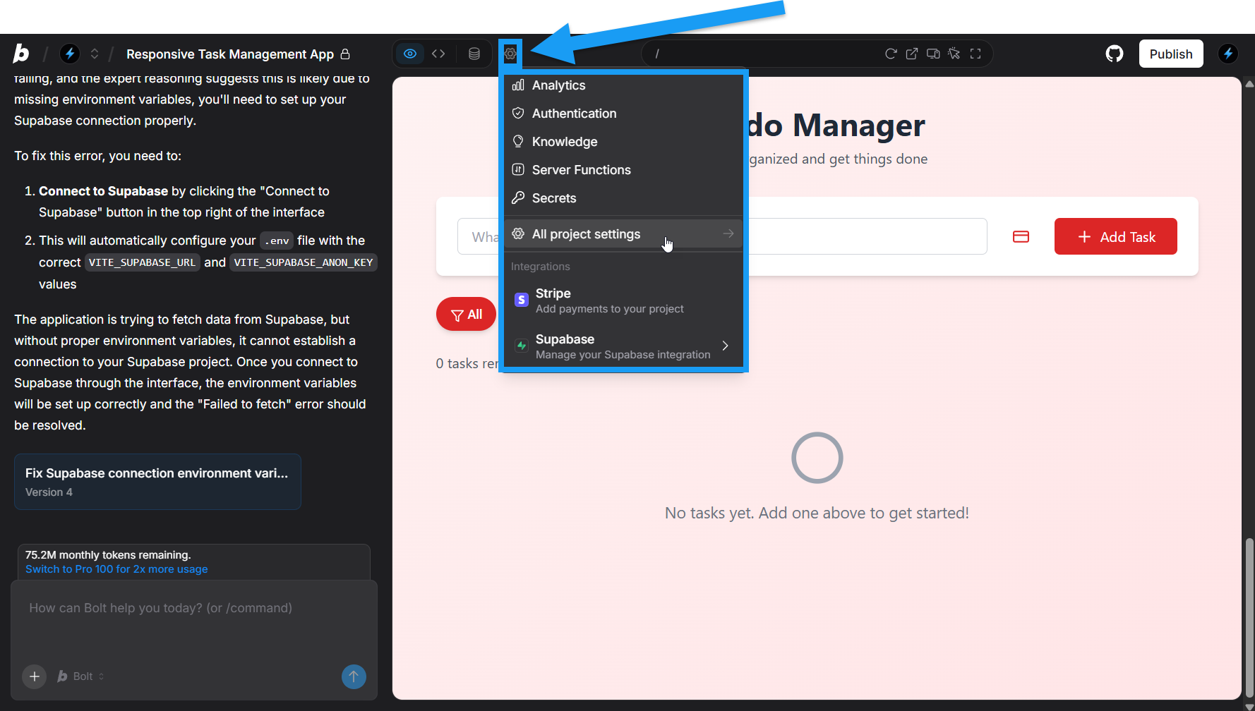Click the Responsive Task Management App title
The image size is (1255, 711).
(x=230, y=54)
